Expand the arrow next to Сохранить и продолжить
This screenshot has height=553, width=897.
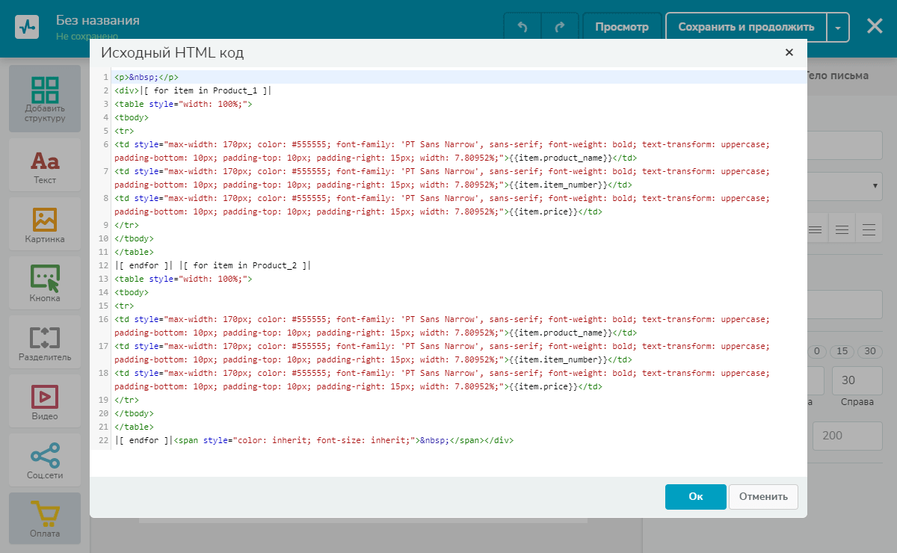[x=838, y=27]
